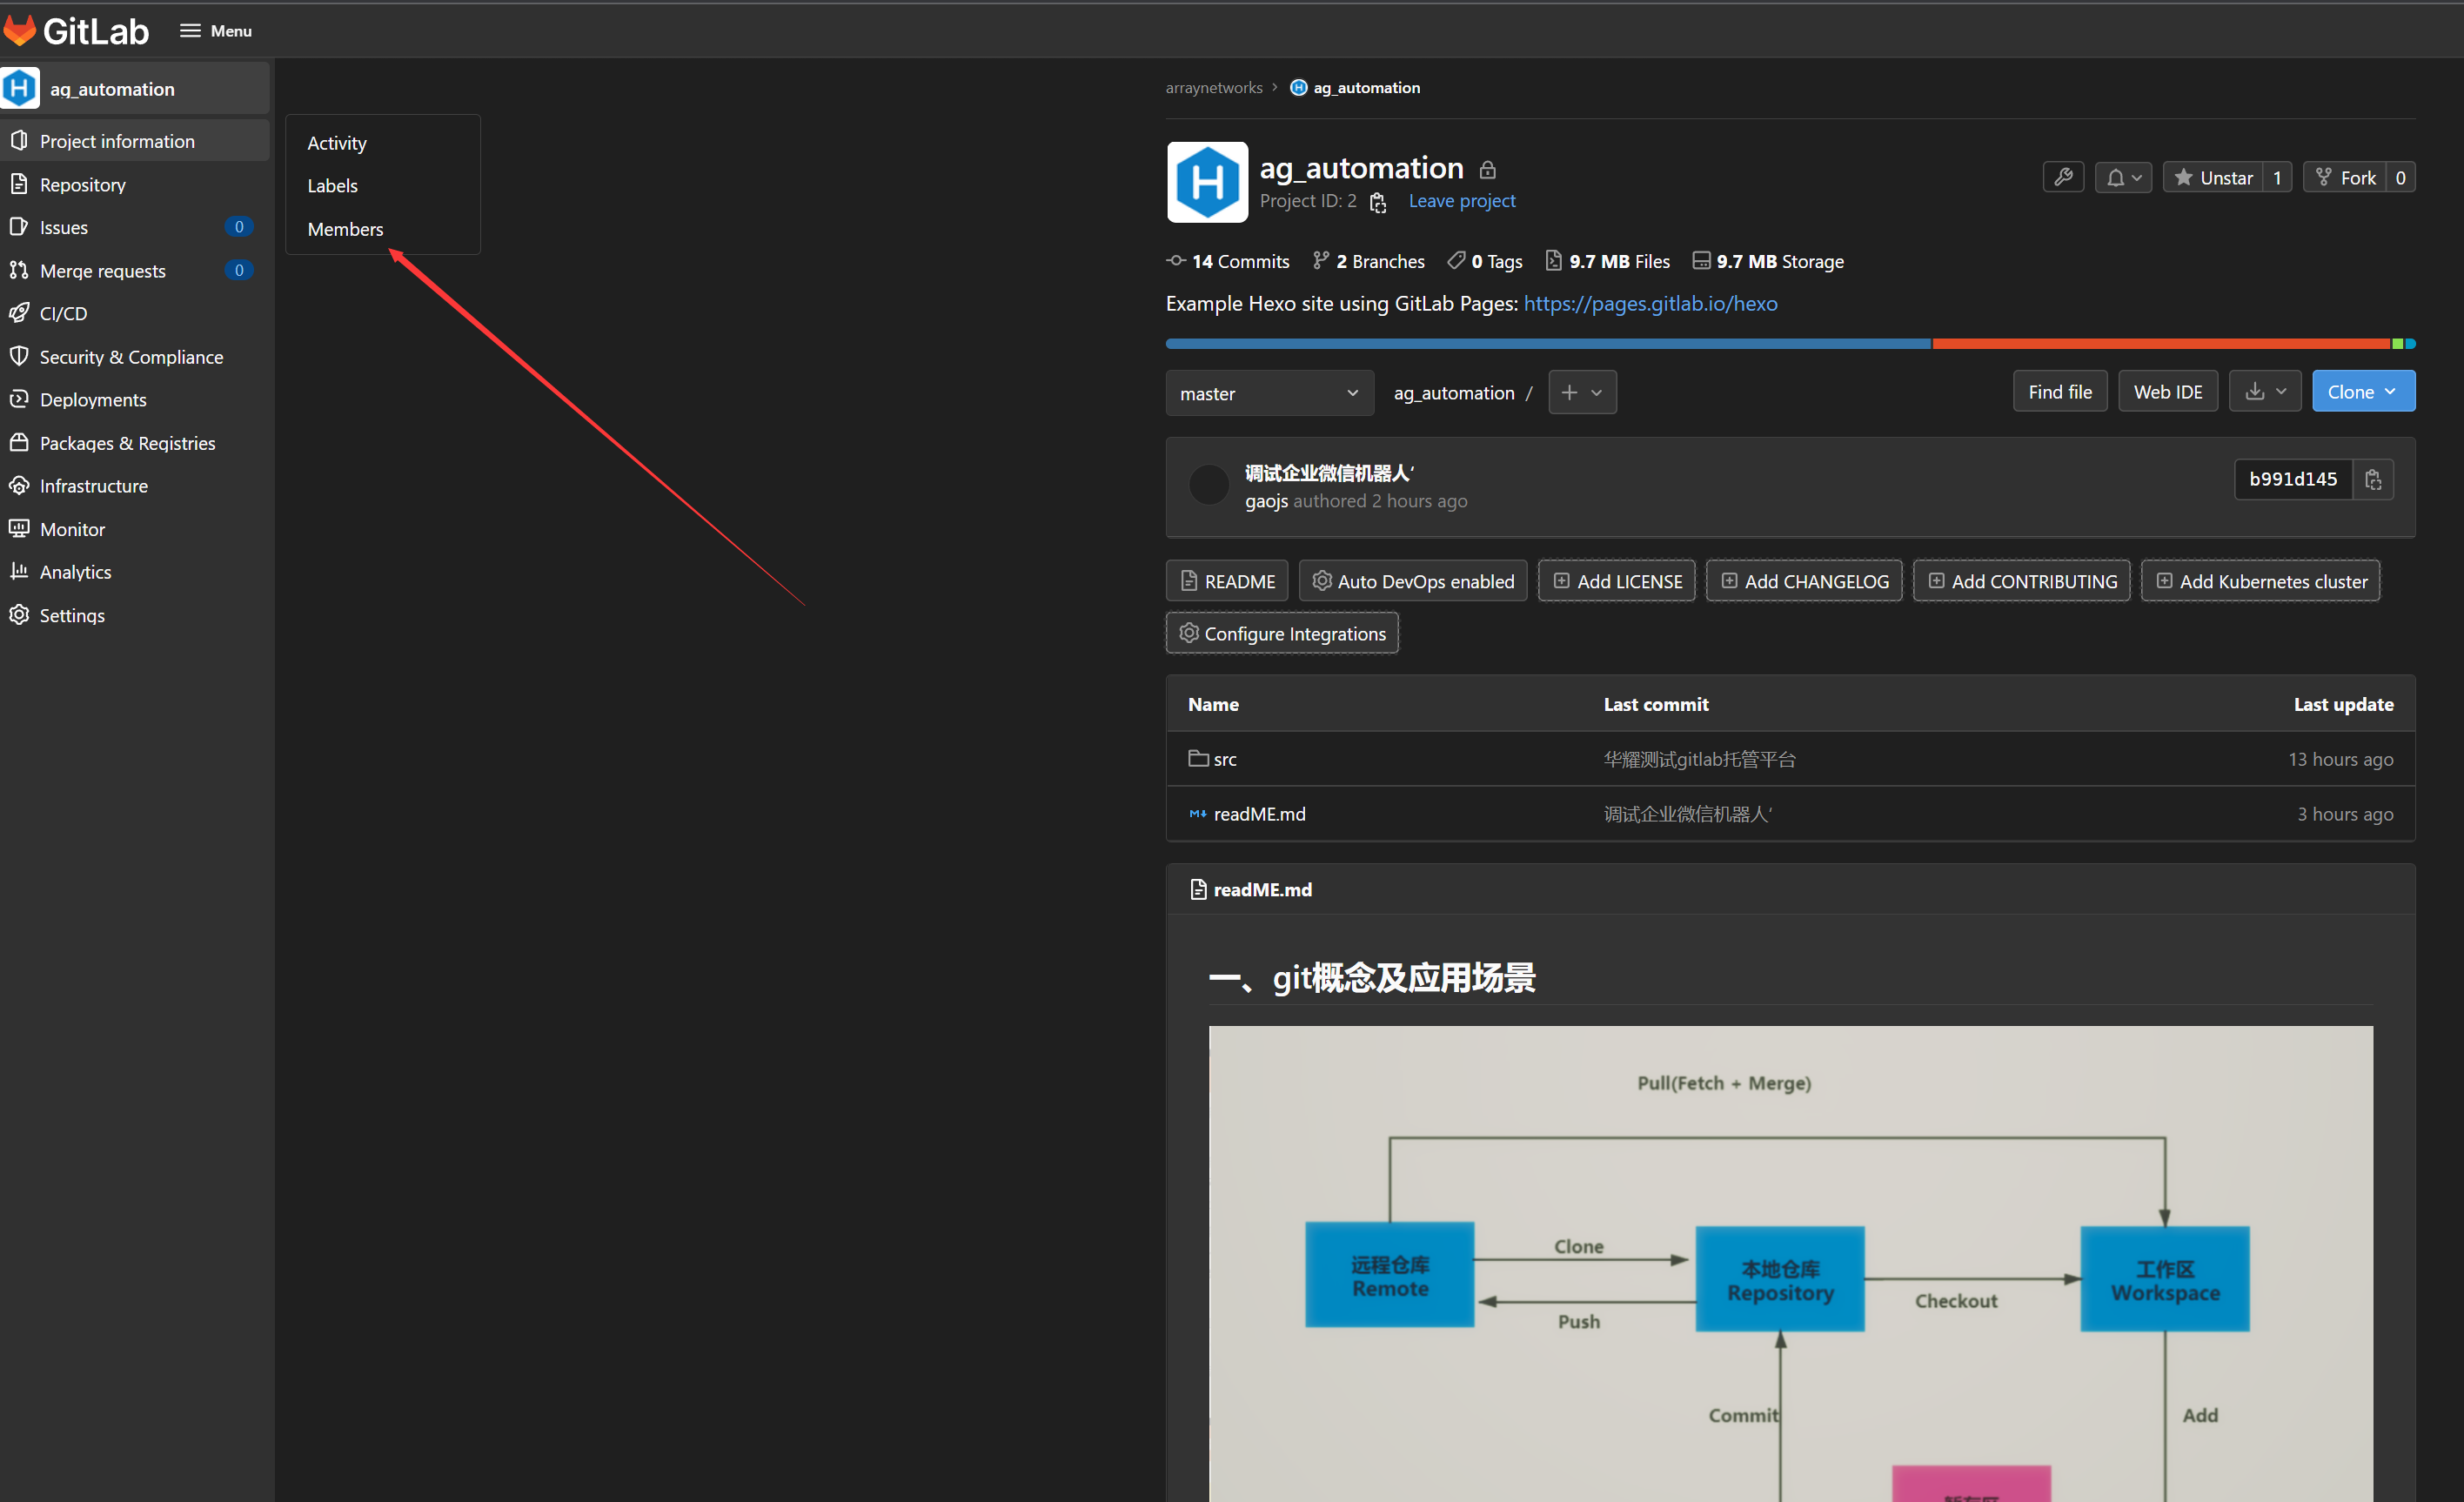
Task: Click the repository languages color bar
Action: 1790,344
